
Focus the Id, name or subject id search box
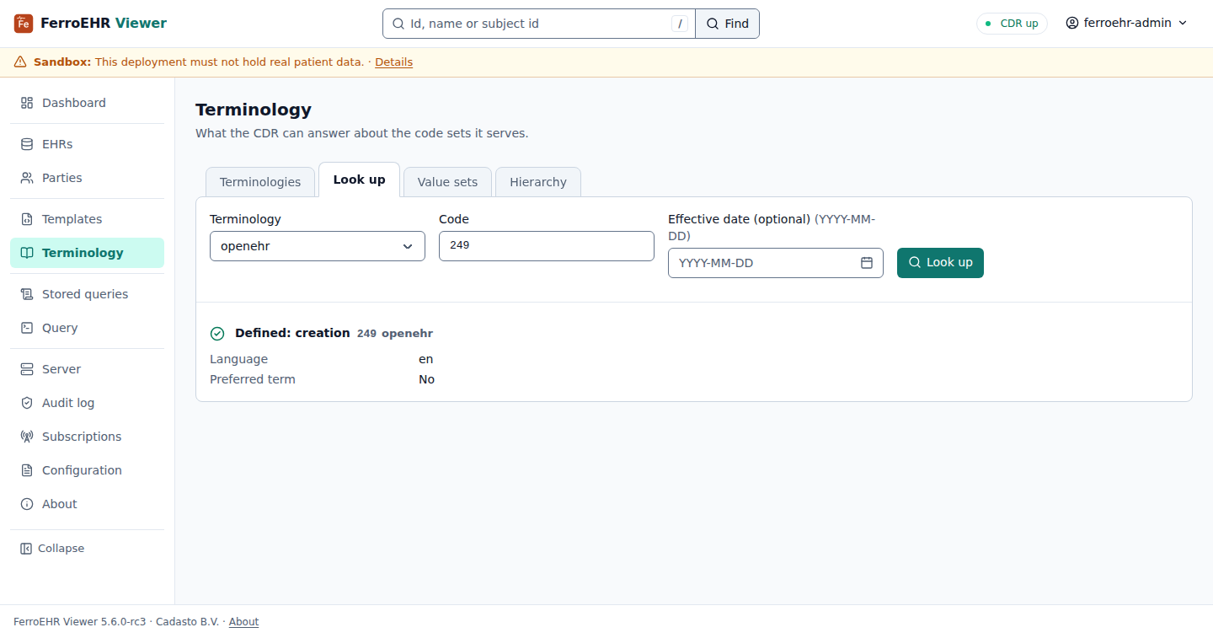click(539, 24)
